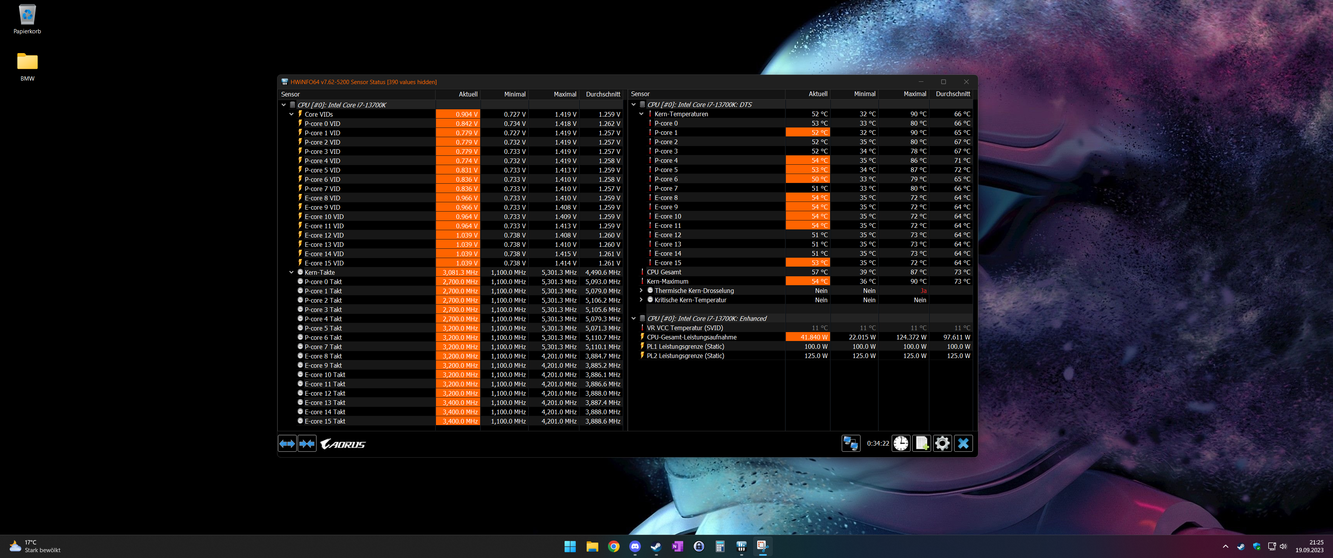Open Discord from the taskbar

coord(635,547)
